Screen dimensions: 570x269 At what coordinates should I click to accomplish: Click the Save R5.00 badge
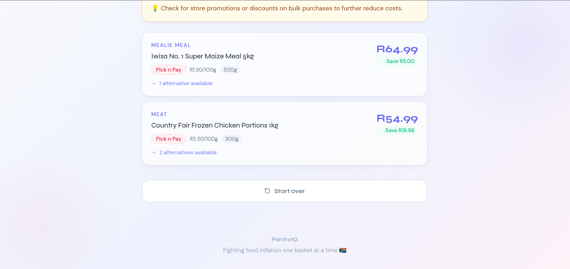(397, 61)
